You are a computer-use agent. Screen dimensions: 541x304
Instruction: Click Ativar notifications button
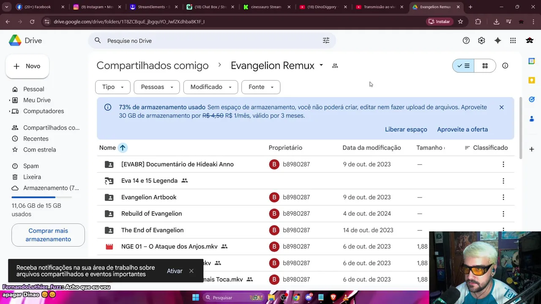point(175,271)
